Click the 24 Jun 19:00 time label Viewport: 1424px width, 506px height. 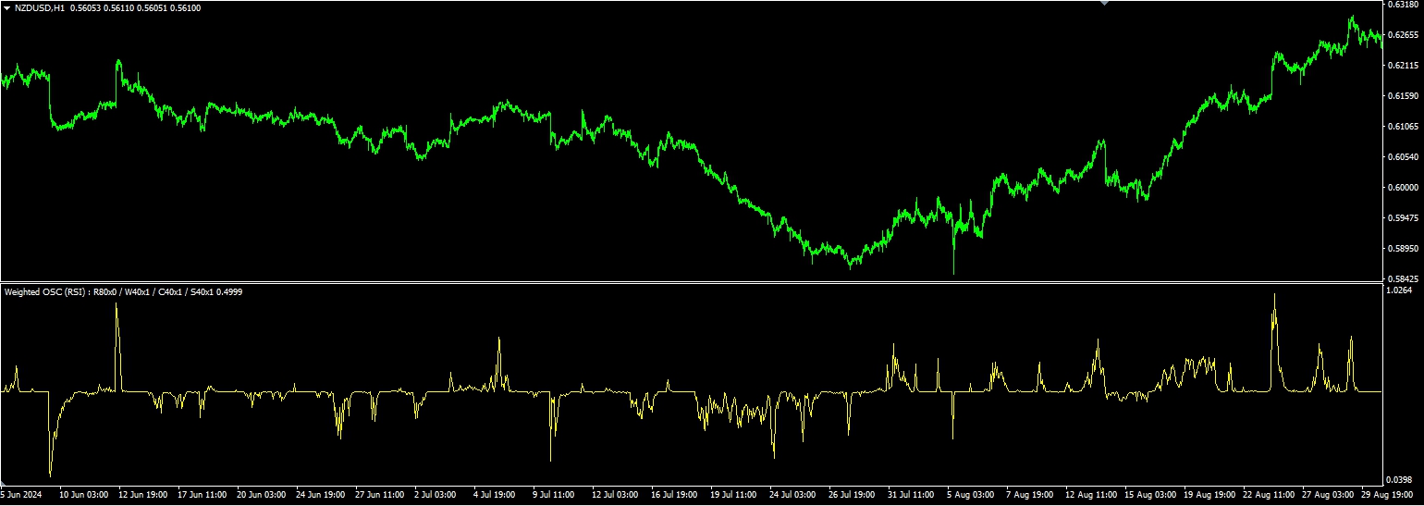pos(321,495)
